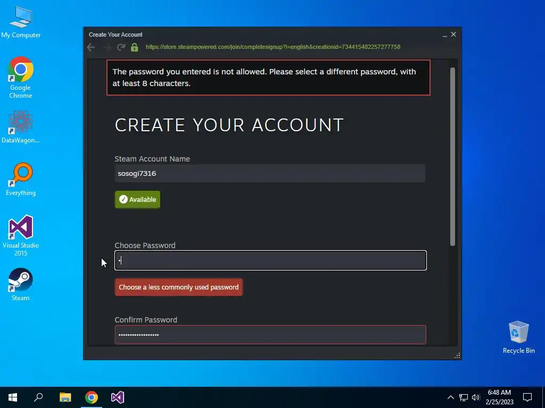This screenshot has height=408, width=545.
Task: Open File Explorer from the taskbar
Action: pyautogui.click(x=65, y=397)
